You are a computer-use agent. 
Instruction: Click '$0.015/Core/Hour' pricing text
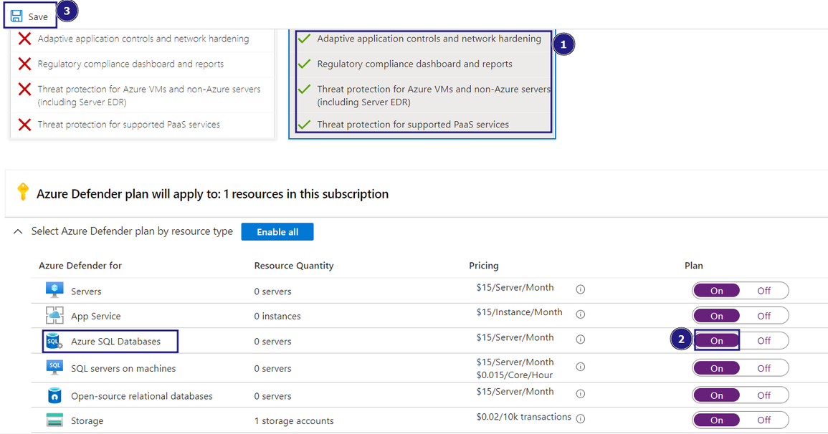(514, 375)
